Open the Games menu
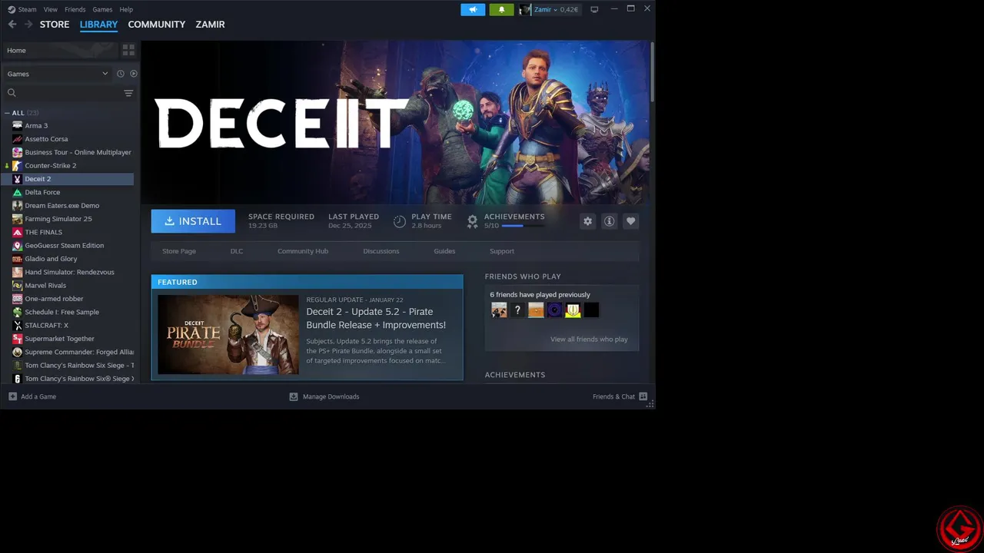984x553 pixels. pyautogui.click(x=102, y=9)
